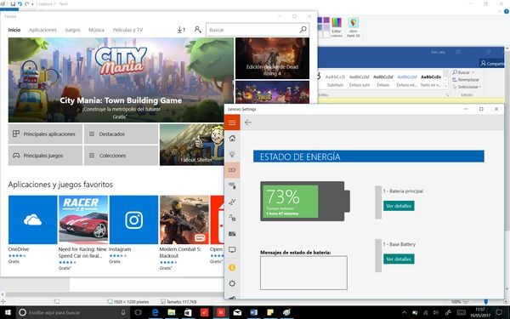
Task: Select the battery power icon in sidebar
Action: tap(232, 170)
